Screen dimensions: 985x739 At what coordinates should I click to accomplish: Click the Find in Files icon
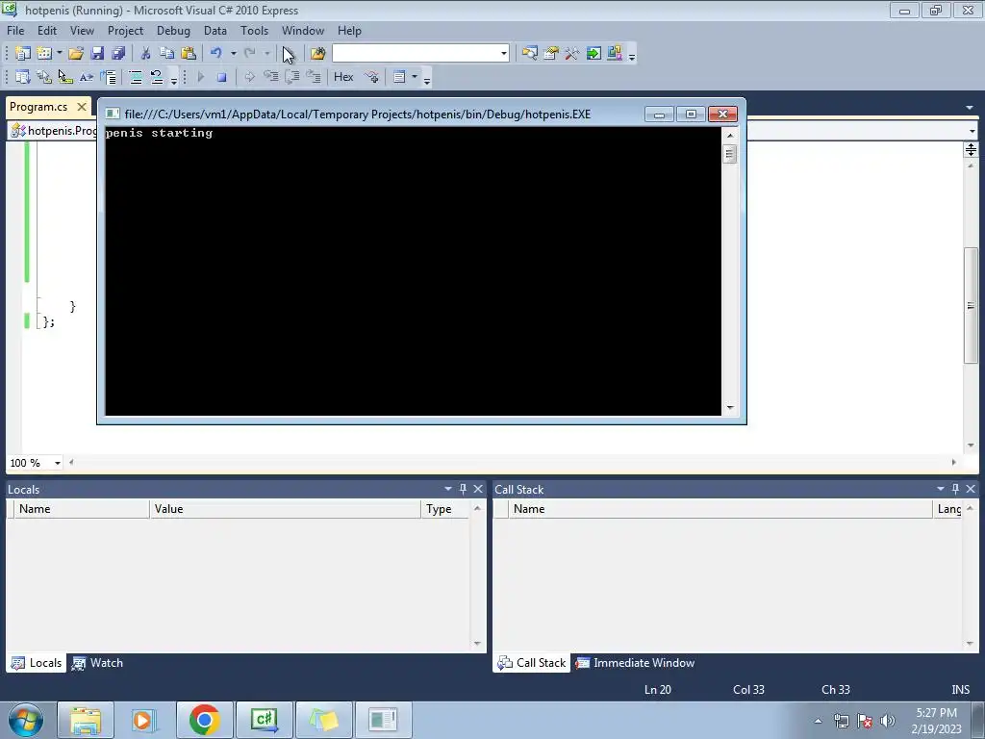pos(317,54)
